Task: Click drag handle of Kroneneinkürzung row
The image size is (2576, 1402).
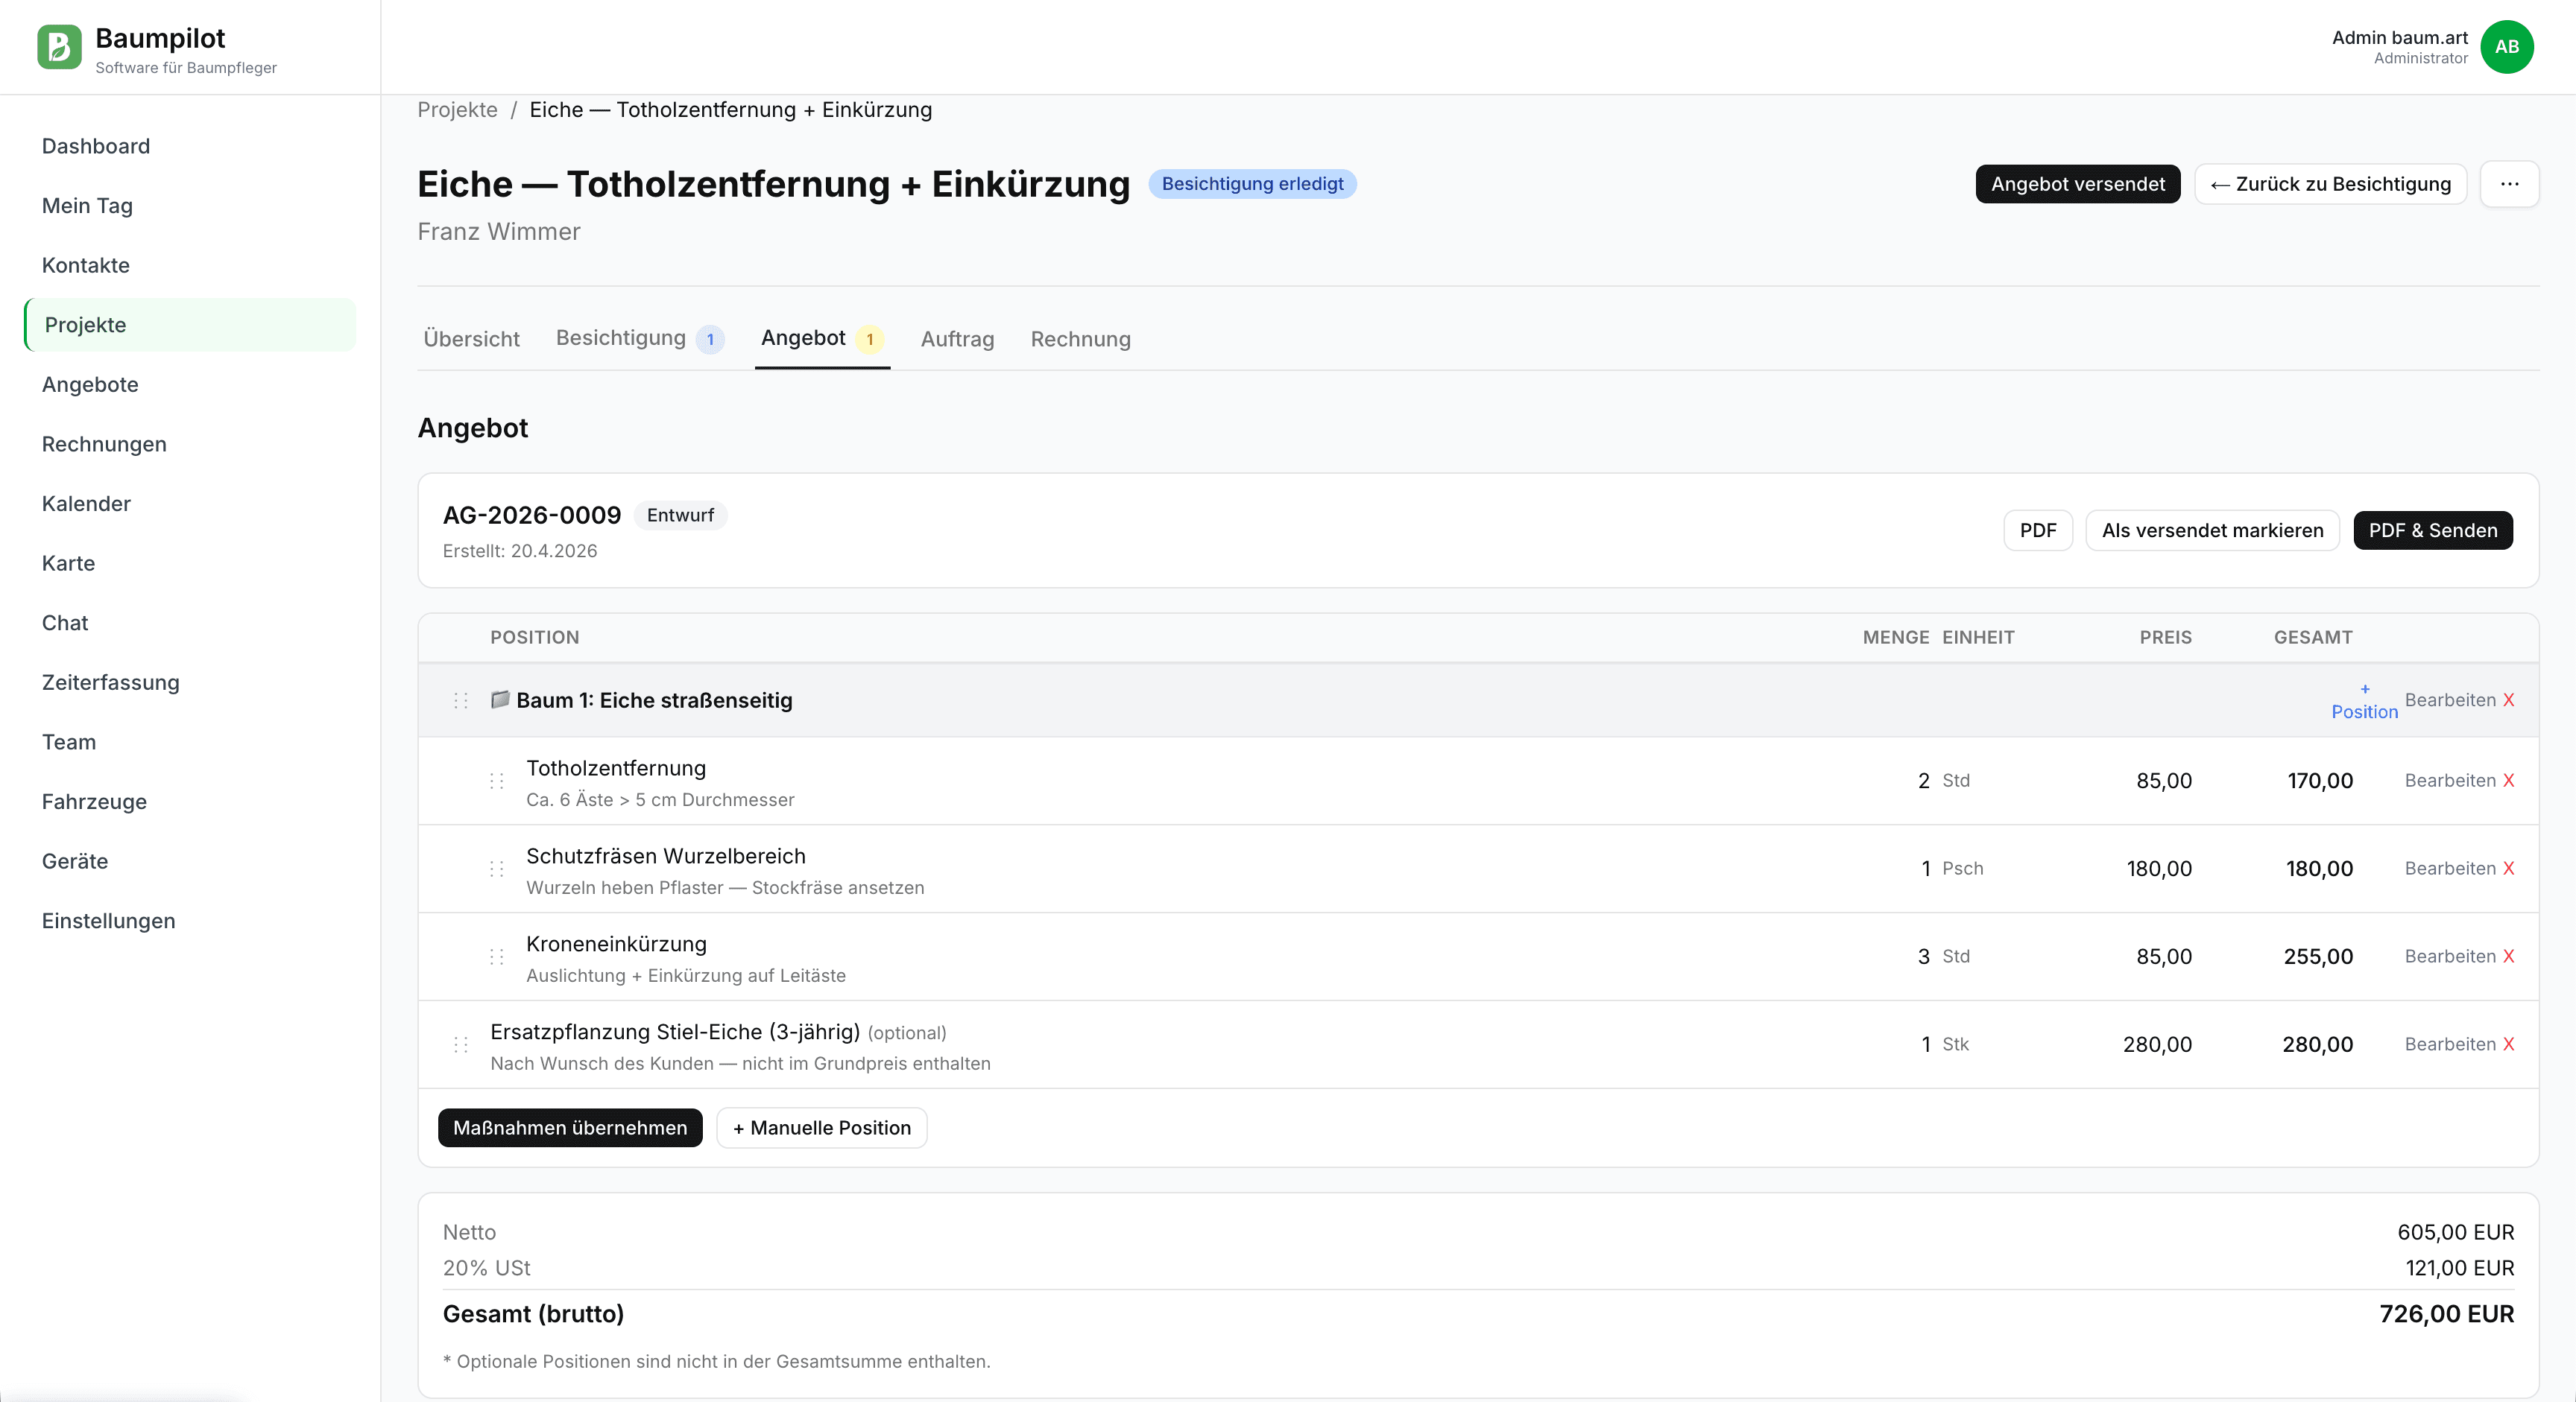Action: [497, 957]
